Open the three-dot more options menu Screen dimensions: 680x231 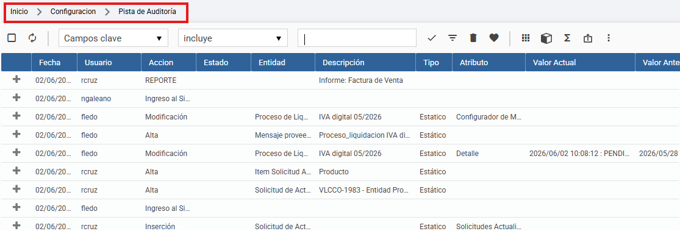609,38
